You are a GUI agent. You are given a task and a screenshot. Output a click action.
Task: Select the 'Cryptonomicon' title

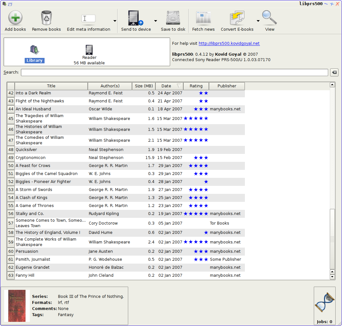tap(30, 158)
